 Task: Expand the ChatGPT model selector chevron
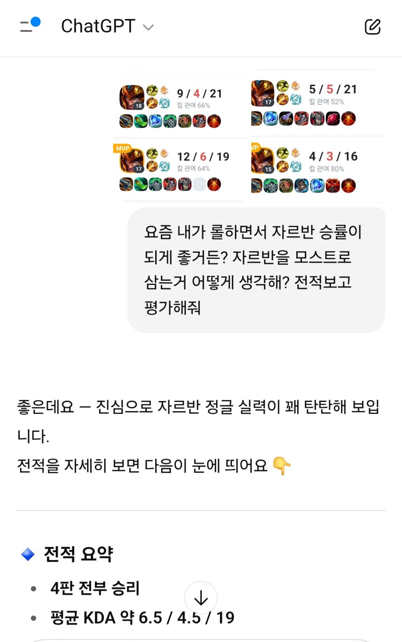point(148,27)
